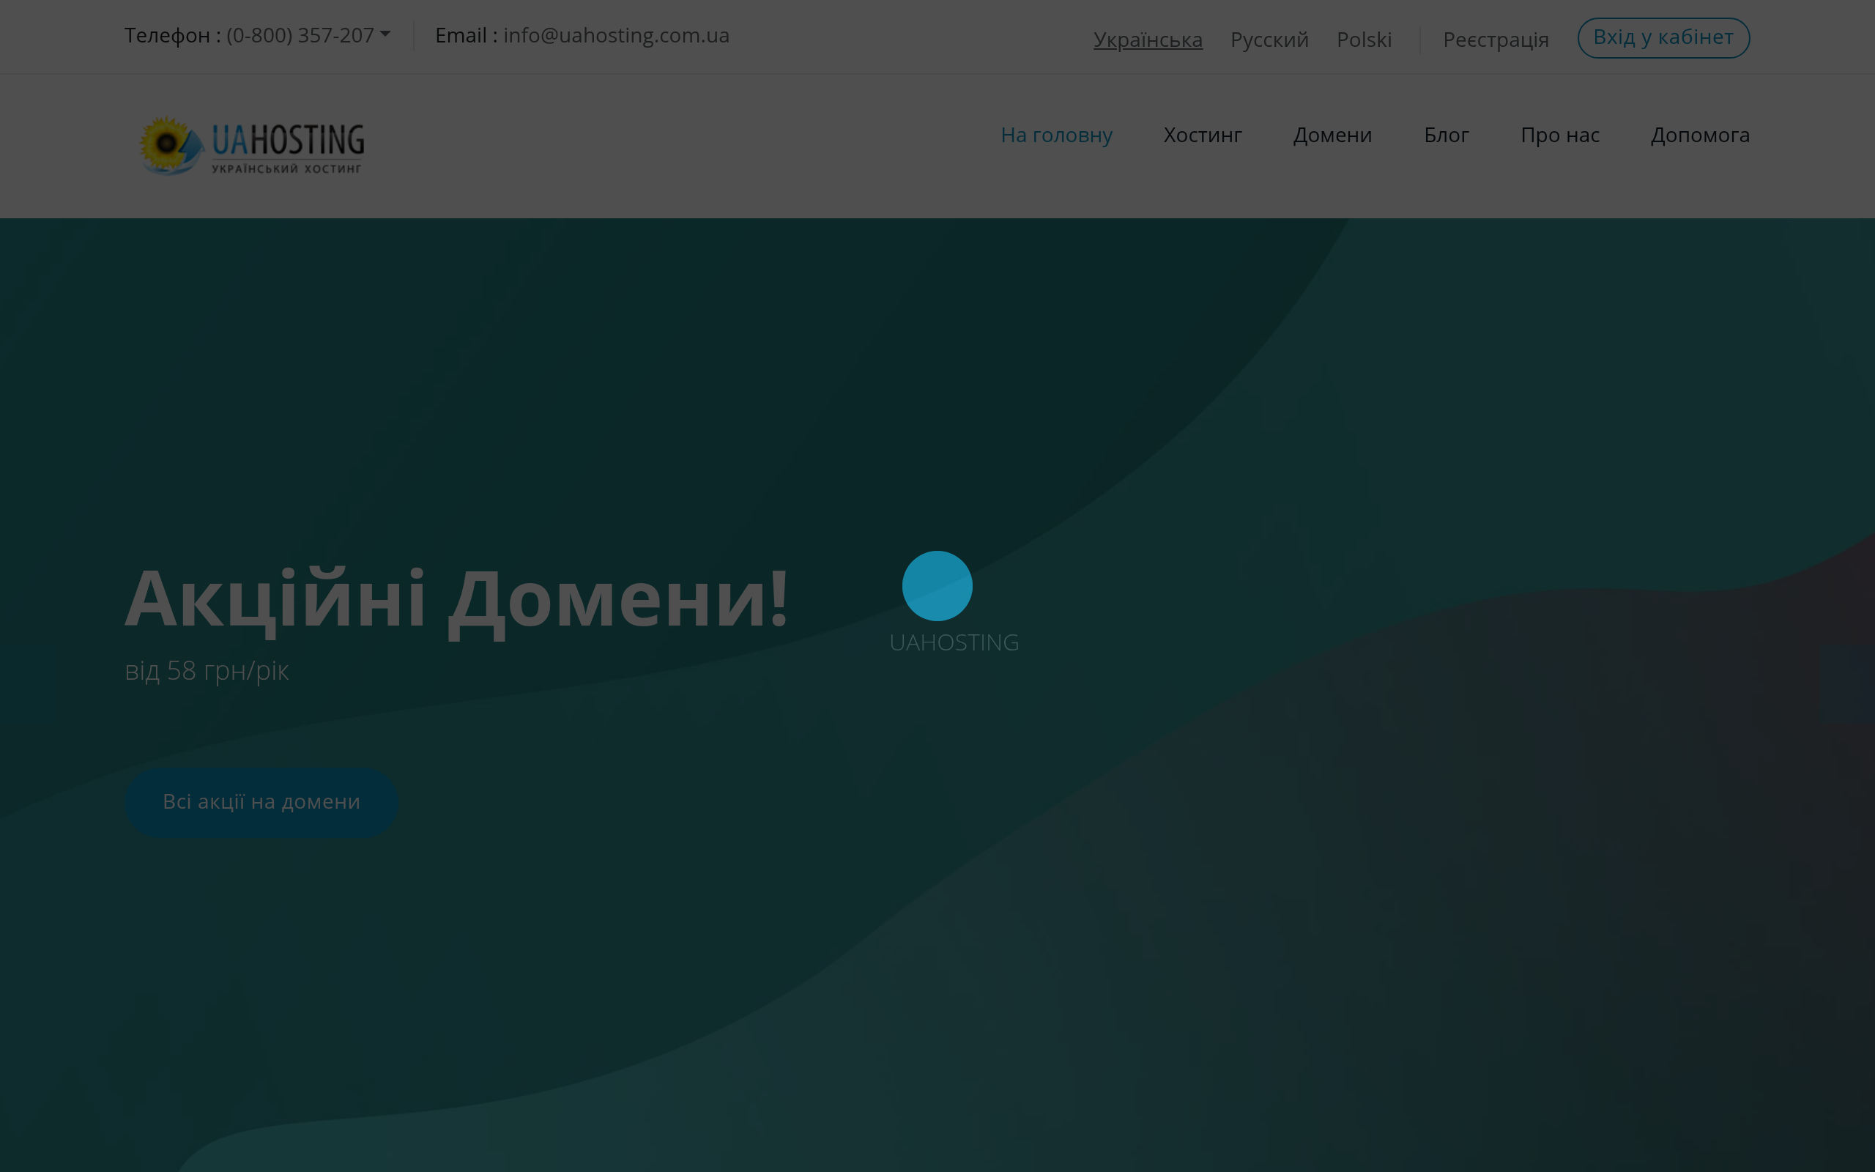The width and height of the screenshot is (1875, 1172).
Task: Switch language to Русский
Action: point(1269,39)
